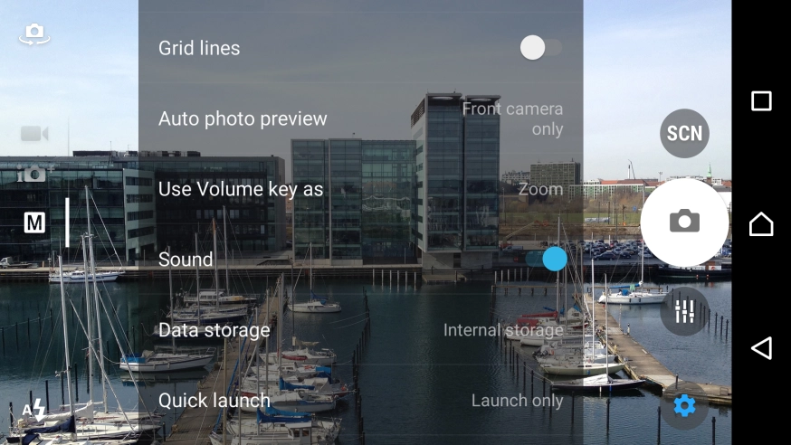Screen dimensions: 791x445
Task: Select the Use Volume key as item
Action: click(x=361, y=189)
